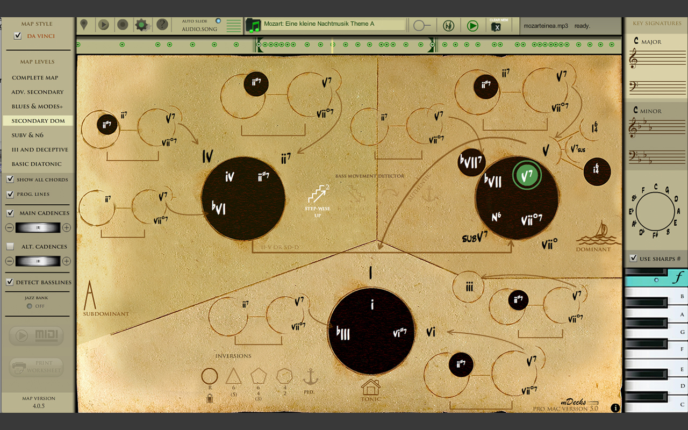Switch to Blues & Modes+ map level
The height and width of the screenshot is (430, 688).
click(37, 106)
